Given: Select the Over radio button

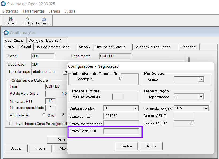Looking at the screenshot, I should [x=44, y=115].
